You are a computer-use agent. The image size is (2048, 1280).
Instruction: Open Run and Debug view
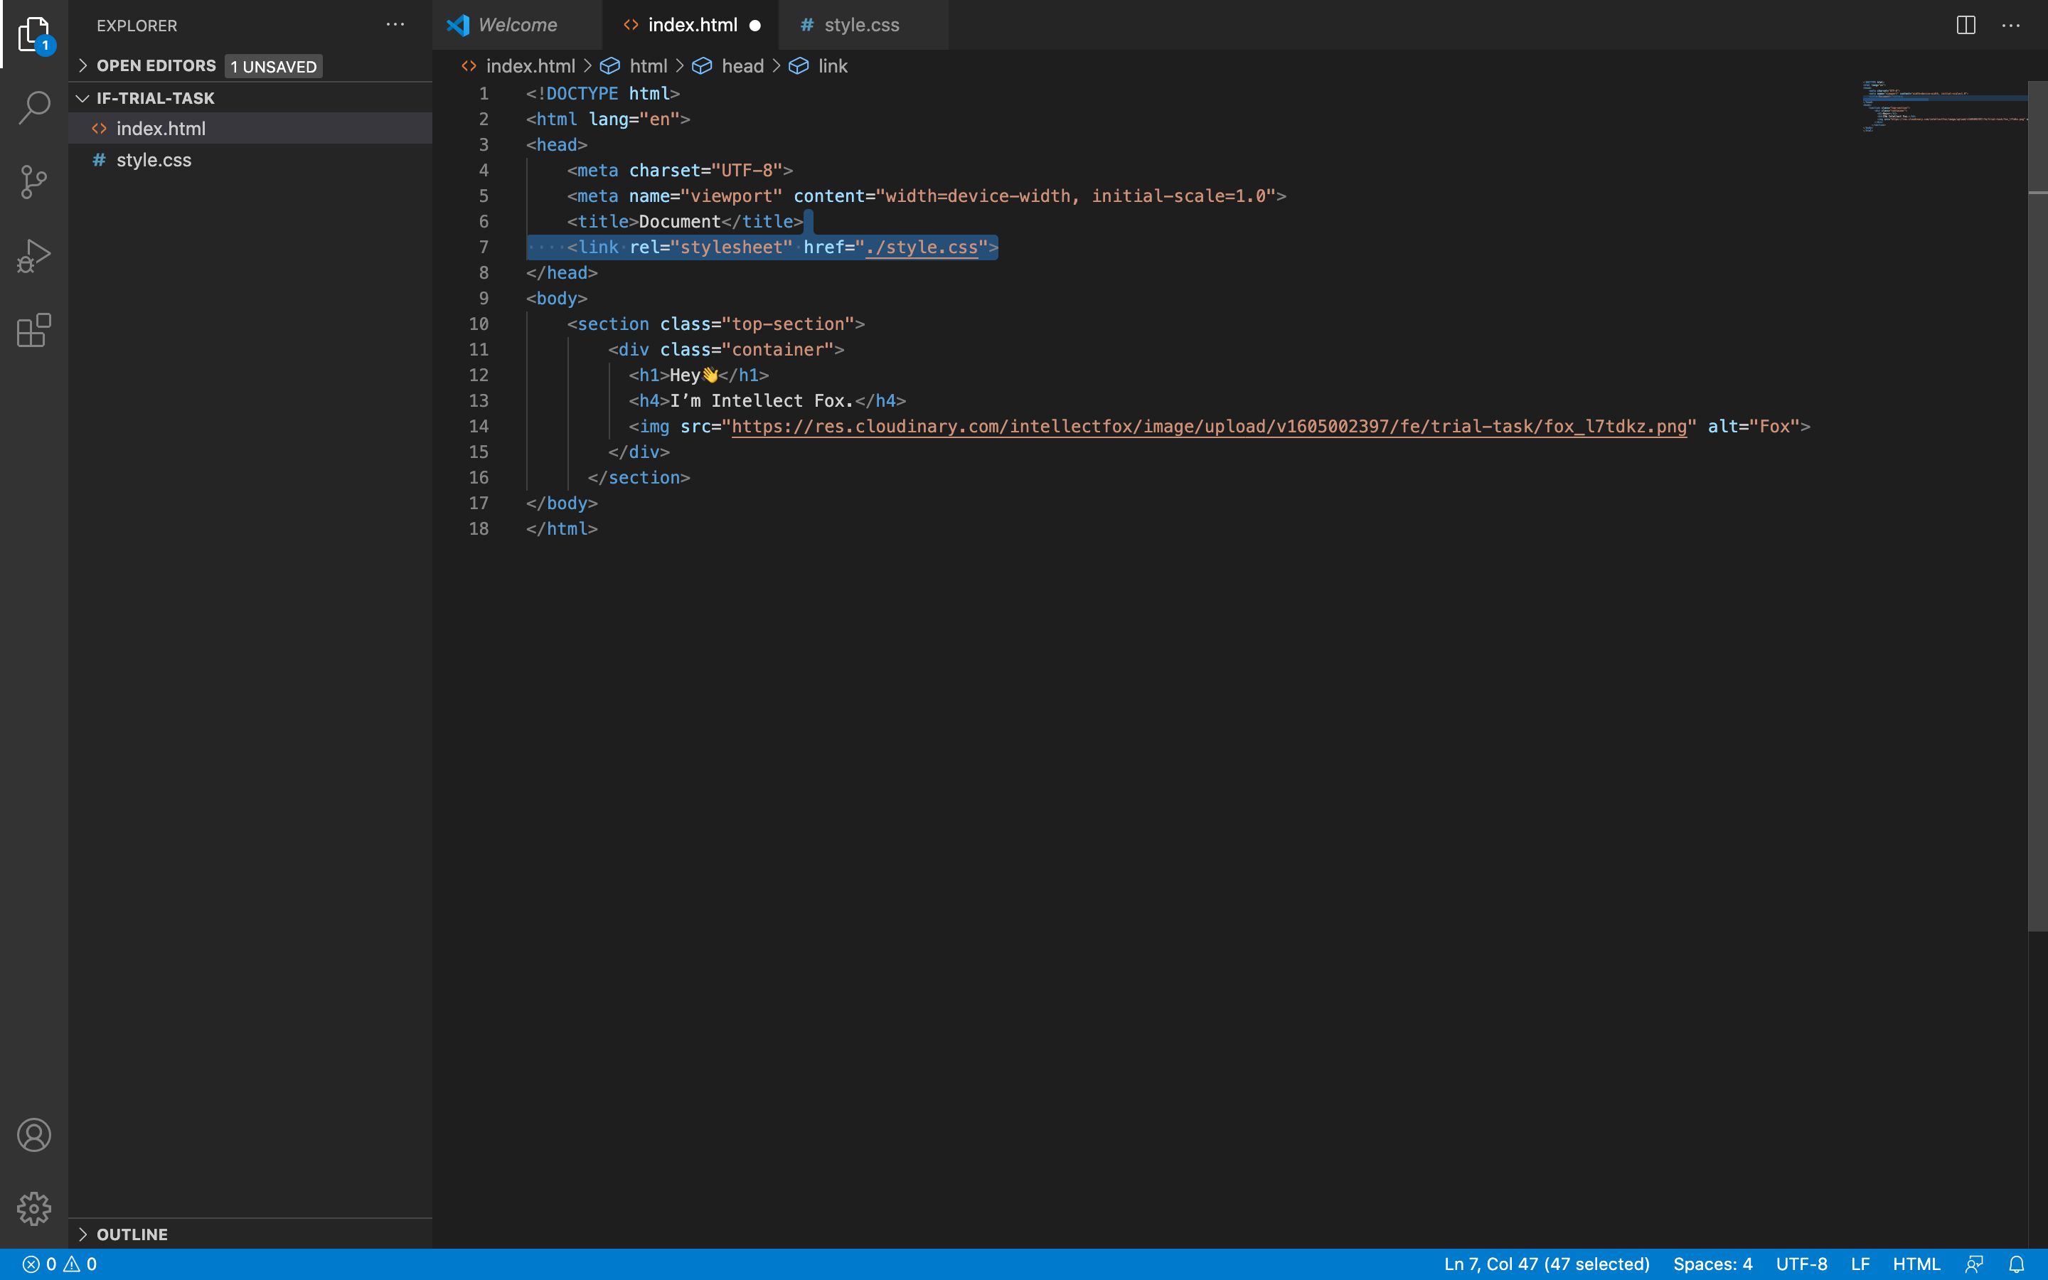coord(34,256)
